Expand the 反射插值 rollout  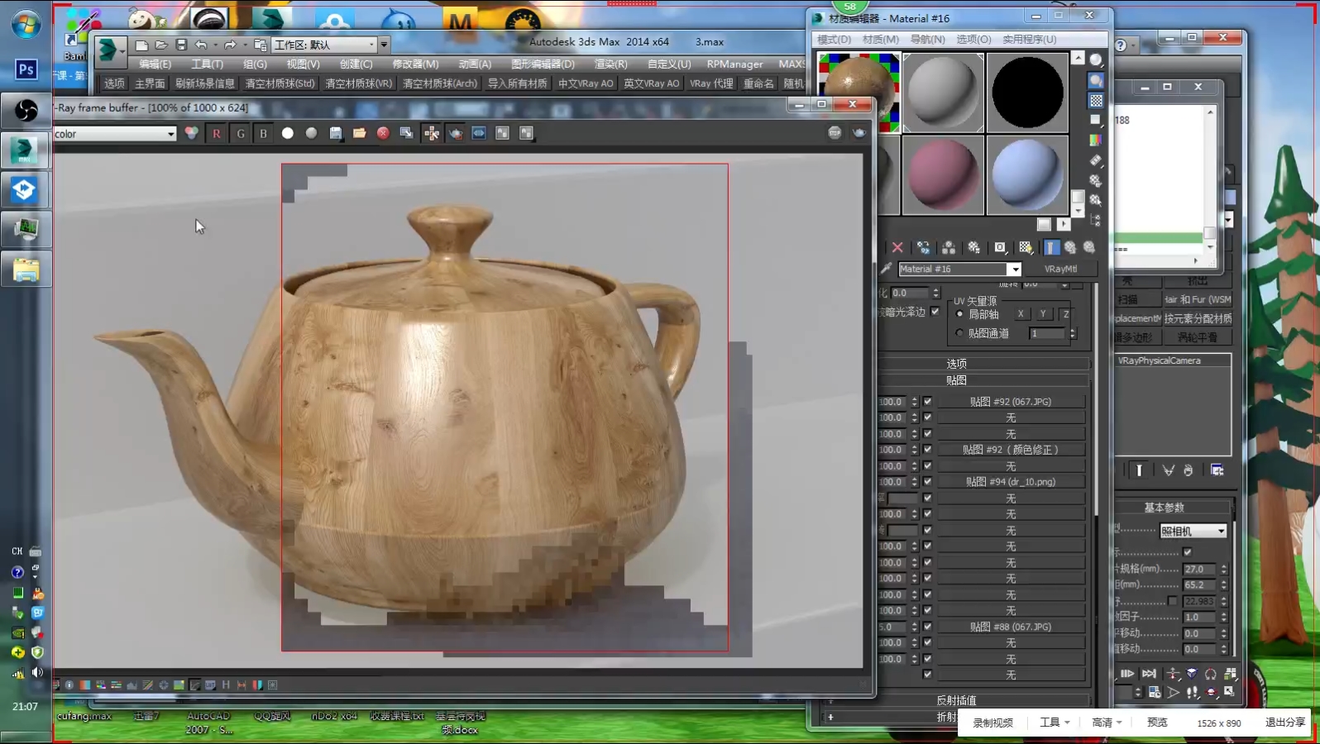click(x=958, y=700)
